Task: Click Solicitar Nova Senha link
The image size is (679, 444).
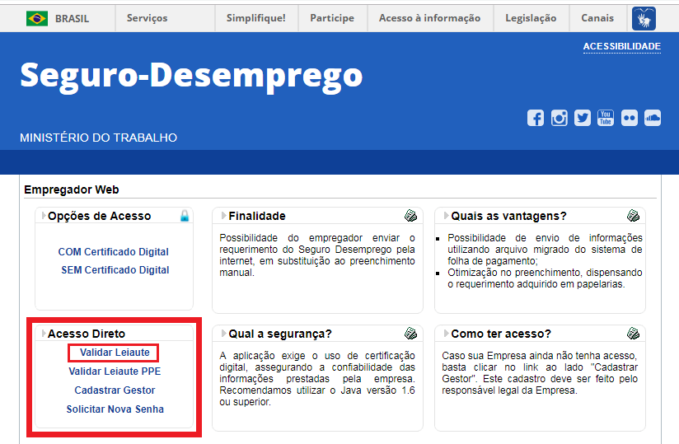Action: coord(115,409)
